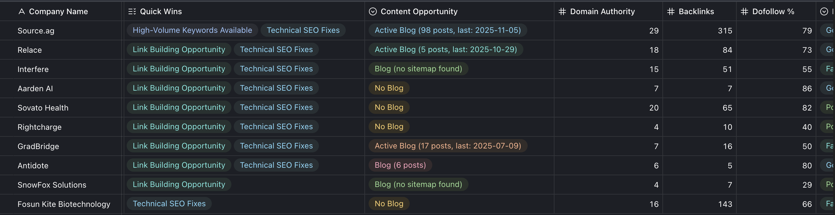
Task: Open the Quick Wins column header menu
Action: [161, 11]
